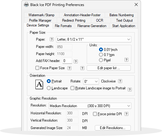Click help icon beside Force printer DPI
The image size is (162, 136).
(127, 114)
